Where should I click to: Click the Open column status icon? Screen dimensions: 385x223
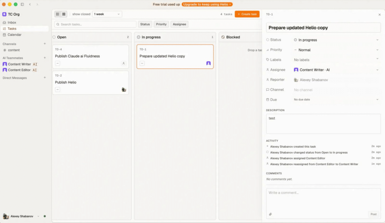pos(54,37)
